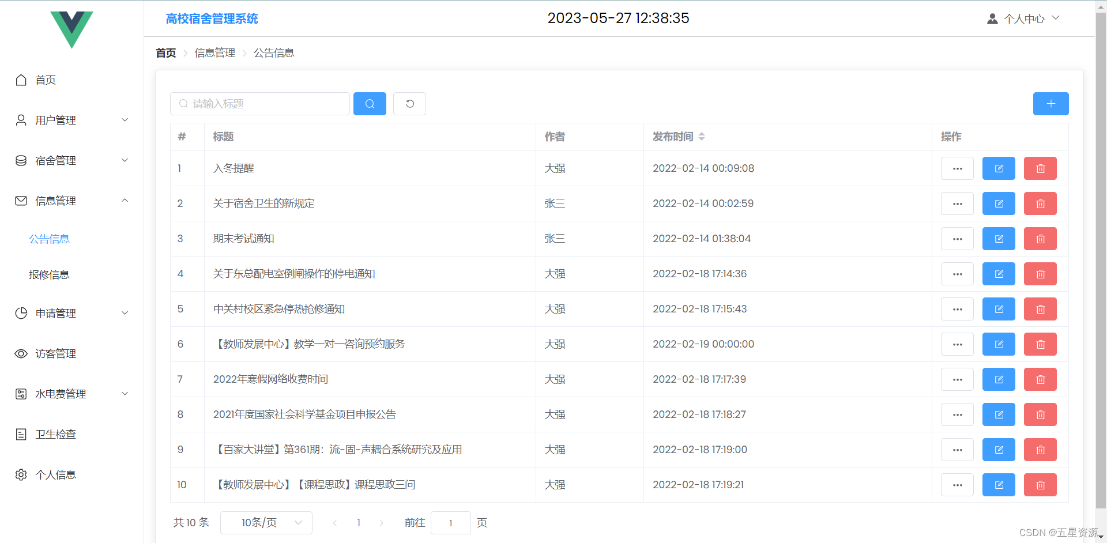Edit 中关村校区紧急停热抢修通知 row
The image size is (1107, 543).
coord(999,309)
